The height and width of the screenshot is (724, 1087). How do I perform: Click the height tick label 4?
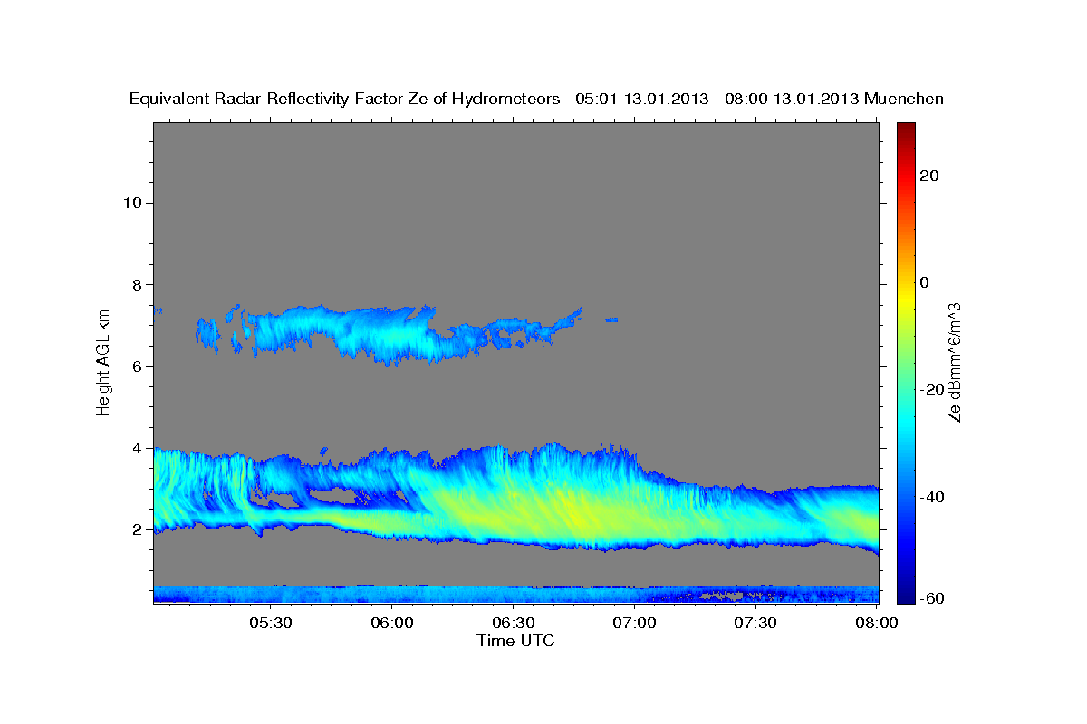click(x=137, y=448)
